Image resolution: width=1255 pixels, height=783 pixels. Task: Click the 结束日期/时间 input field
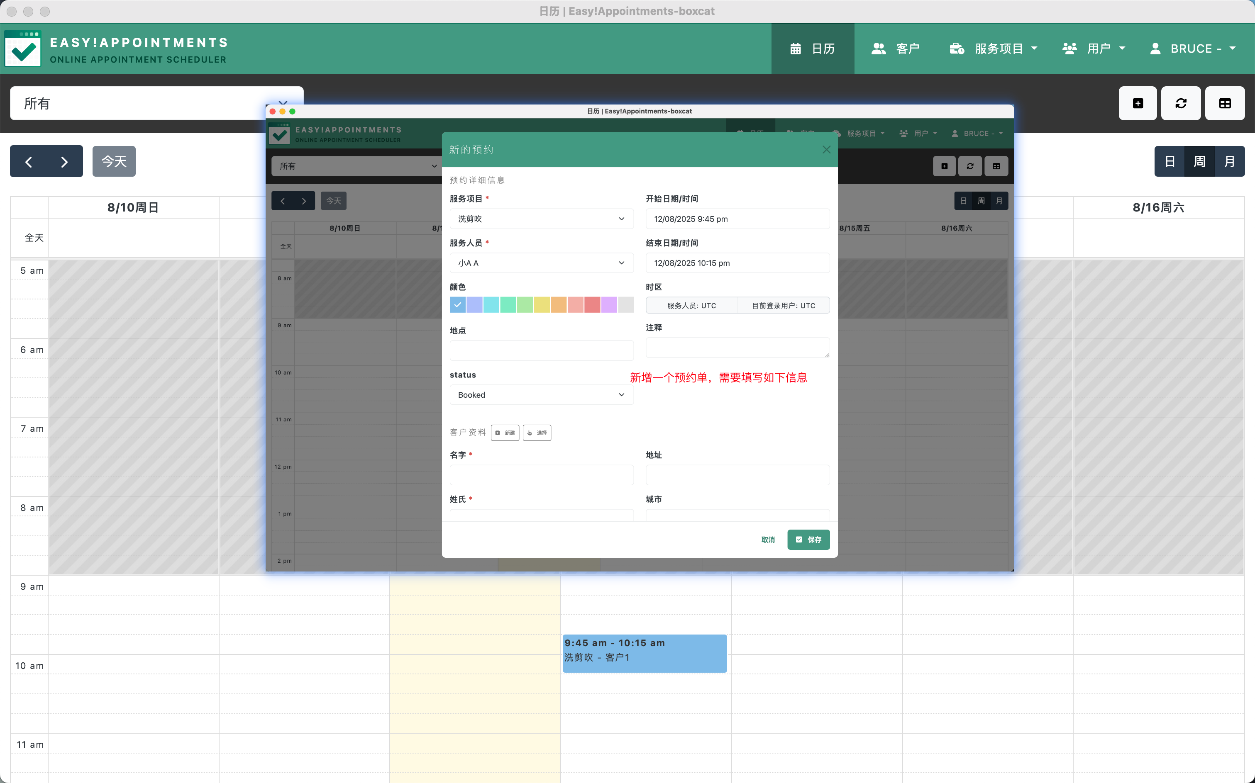[x=737, y=263]
